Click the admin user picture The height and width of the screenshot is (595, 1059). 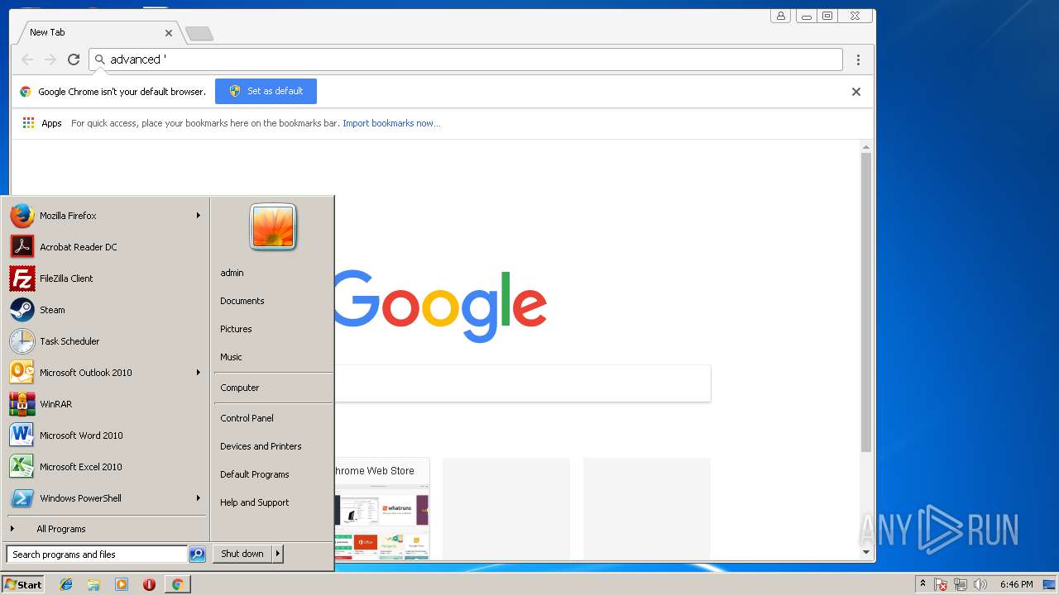[273, 227]
